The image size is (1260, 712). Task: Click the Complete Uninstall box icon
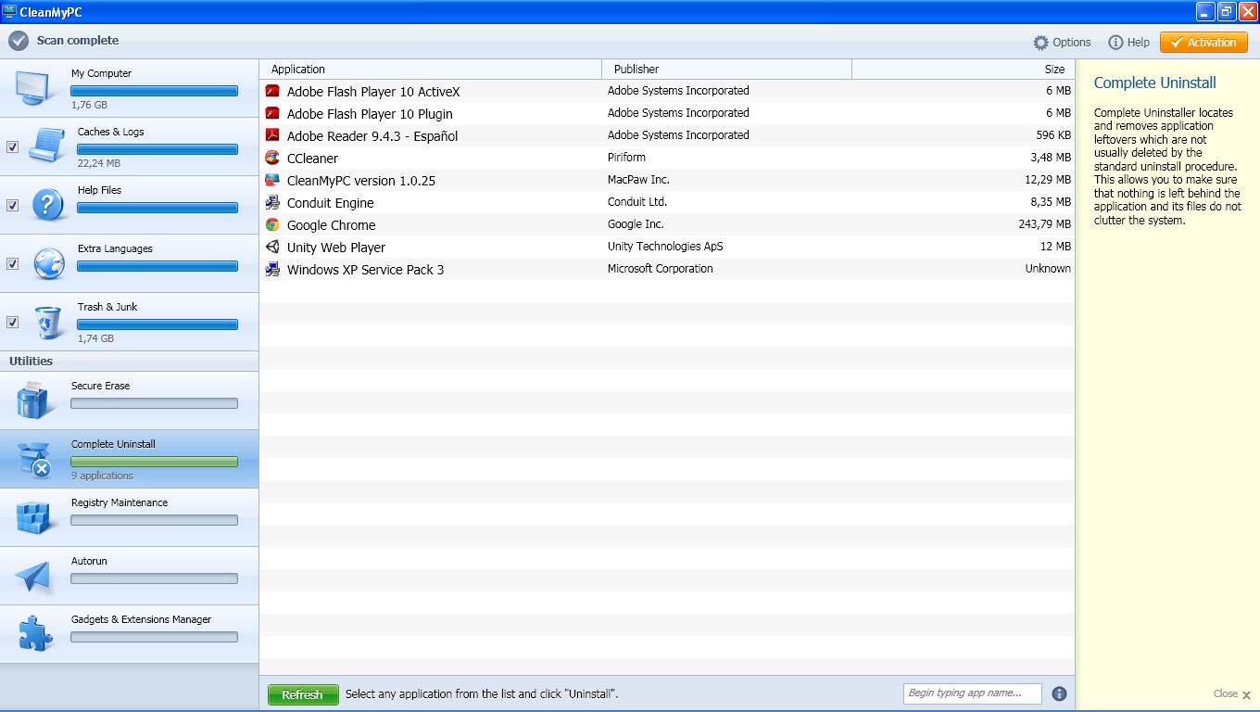34,459
